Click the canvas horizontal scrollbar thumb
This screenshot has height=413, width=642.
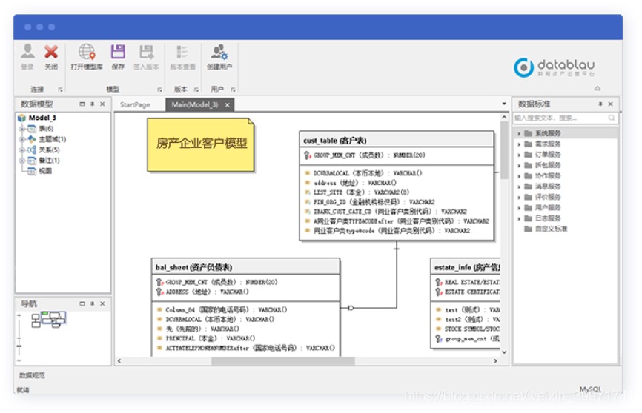tap(283, 361)
